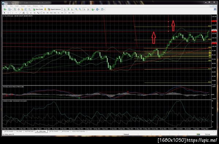Switch timeframe to H4
Image resolution: width=219 pixels, height=144 pixels.
click(x=62, y=13)
